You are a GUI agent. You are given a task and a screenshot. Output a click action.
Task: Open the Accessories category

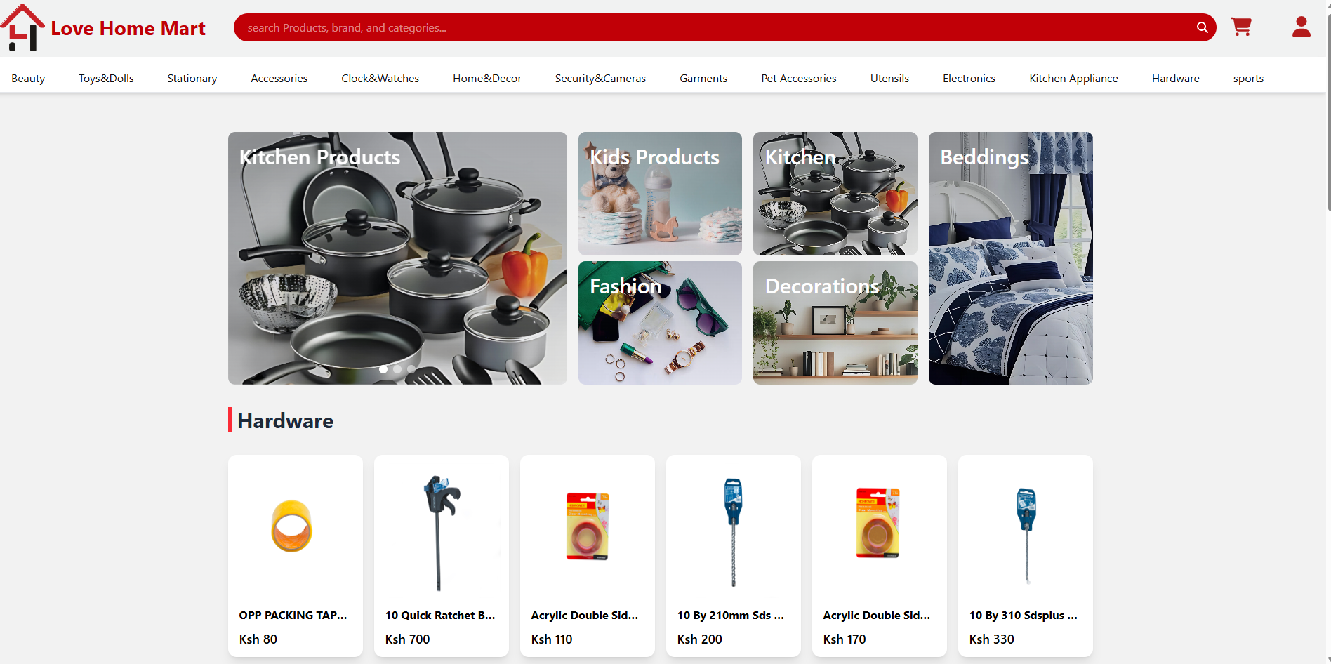[x=279, y=79]
